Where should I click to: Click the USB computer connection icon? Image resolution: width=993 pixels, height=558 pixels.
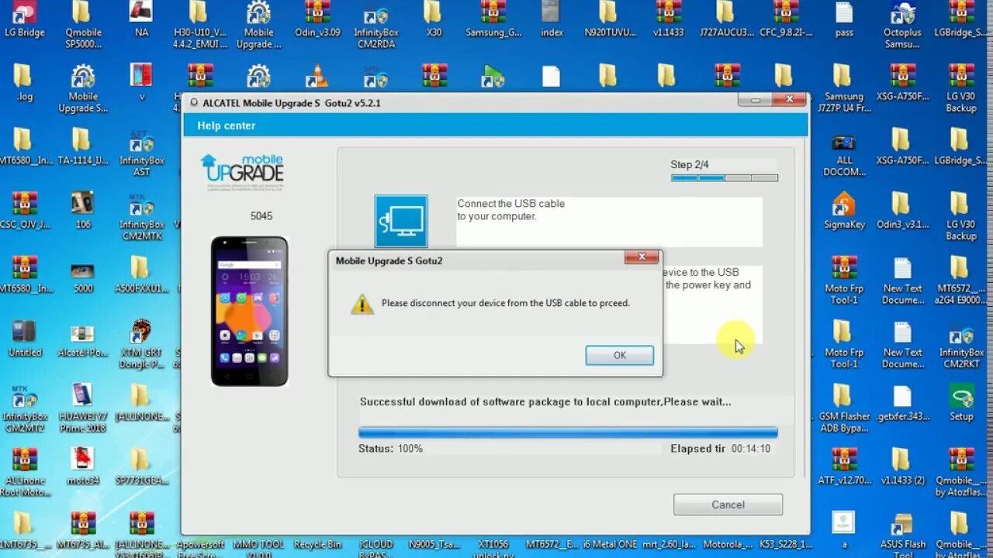pos(401,222)
